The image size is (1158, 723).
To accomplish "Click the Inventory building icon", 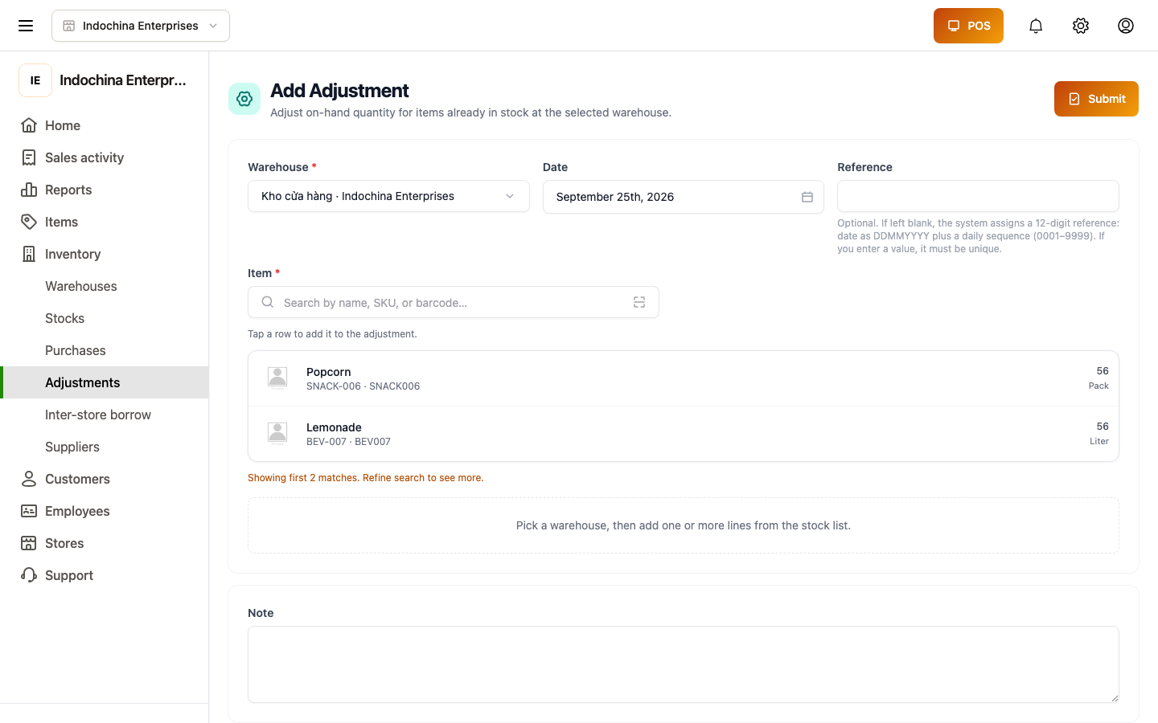I will pos(29,254).
